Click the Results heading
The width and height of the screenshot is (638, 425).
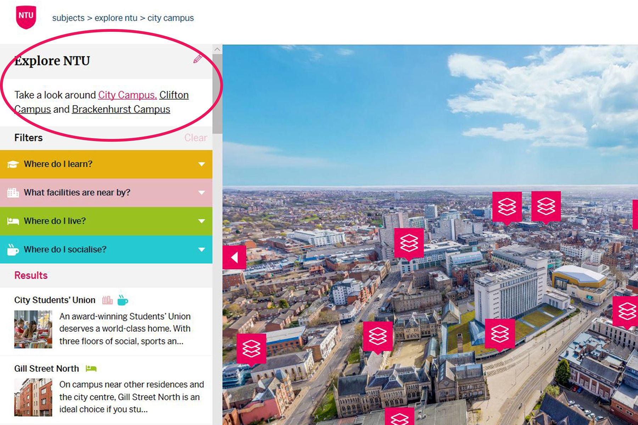click(31, 275)
